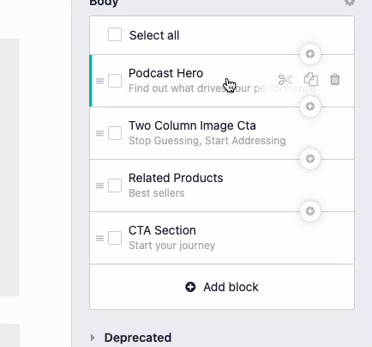Click the 'Stop Guessing, Start Addressing' subtitle
The image size is (372, 347).
207,141
